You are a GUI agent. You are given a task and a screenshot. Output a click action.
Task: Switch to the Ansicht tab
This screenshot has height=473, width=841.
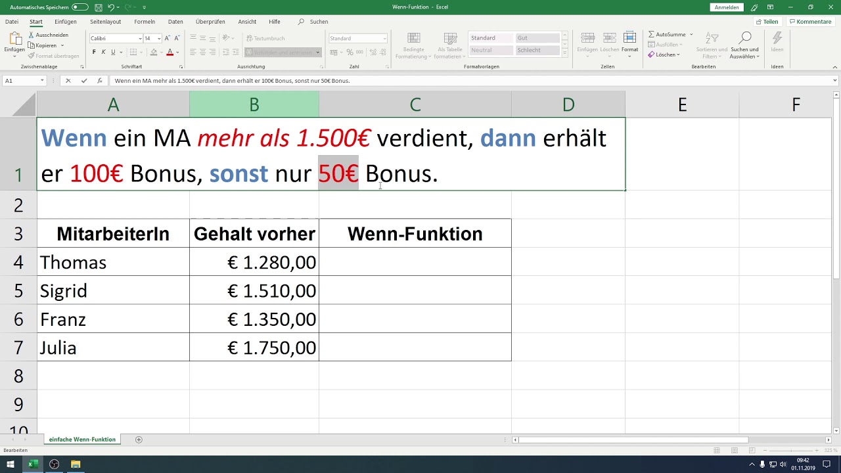coord(247,22)
